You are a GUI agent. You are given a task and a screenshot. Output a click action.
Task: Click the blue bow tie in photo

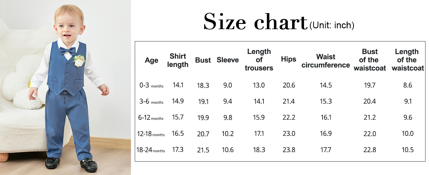click(x=68, y=51)
